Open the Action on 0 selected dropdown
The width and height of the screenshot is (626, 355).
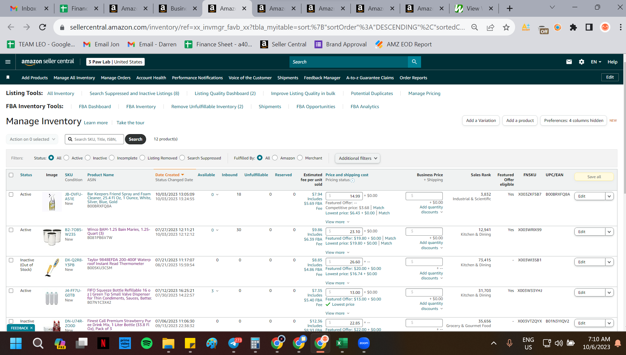[x=32, y=139]
